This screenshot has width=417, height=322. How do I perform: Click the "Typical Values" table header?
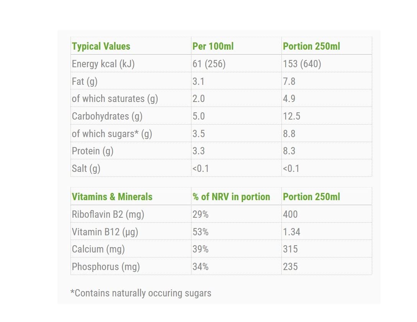[x=101, y=47]
